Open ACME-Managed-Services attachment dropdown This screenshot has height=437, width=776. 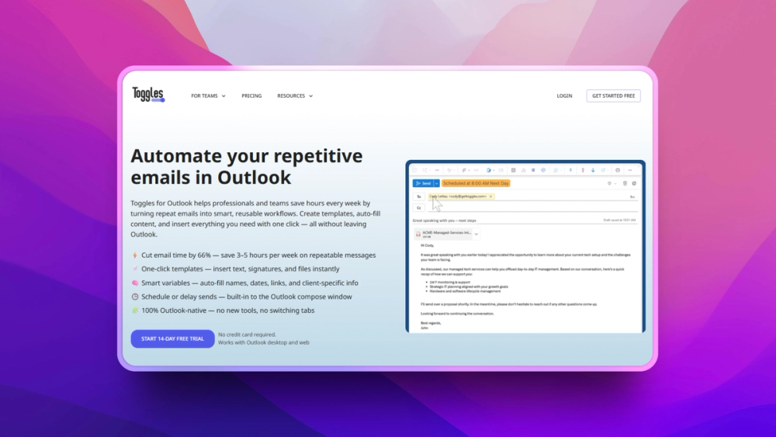476,234
